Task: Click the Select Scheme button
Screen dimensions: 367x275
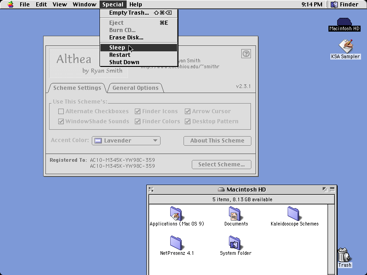Action: [x=222, y=165]
